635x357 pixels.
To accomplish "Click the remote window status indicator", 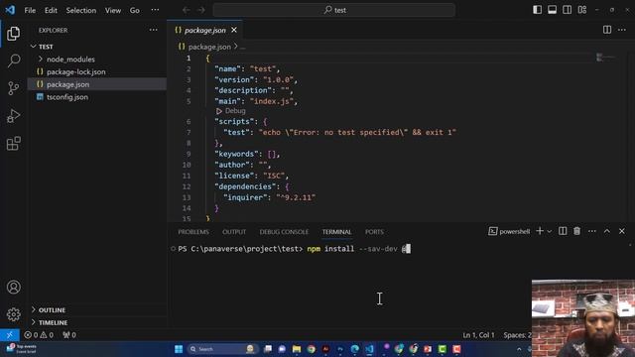I will coord(9,335).
